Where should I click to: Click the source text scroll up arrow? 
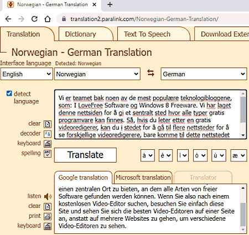243,93
